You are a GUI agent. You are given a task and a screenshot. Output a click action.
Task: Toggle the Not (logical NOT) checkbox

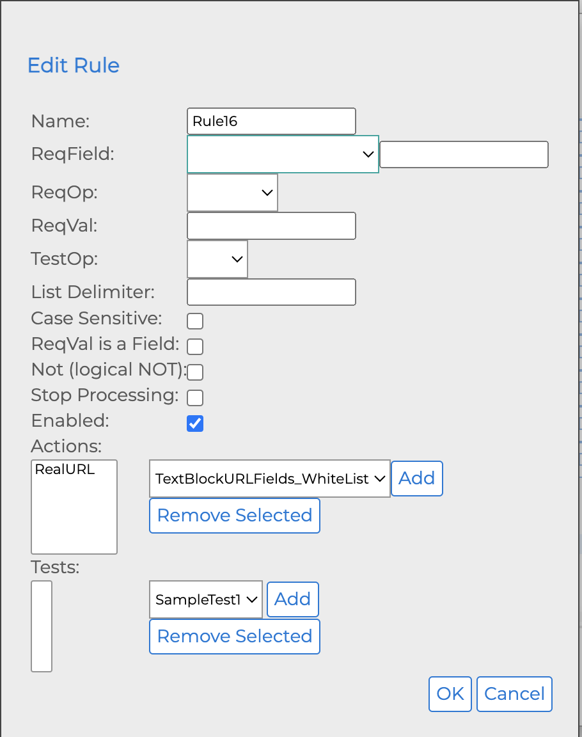click(195, 372)
